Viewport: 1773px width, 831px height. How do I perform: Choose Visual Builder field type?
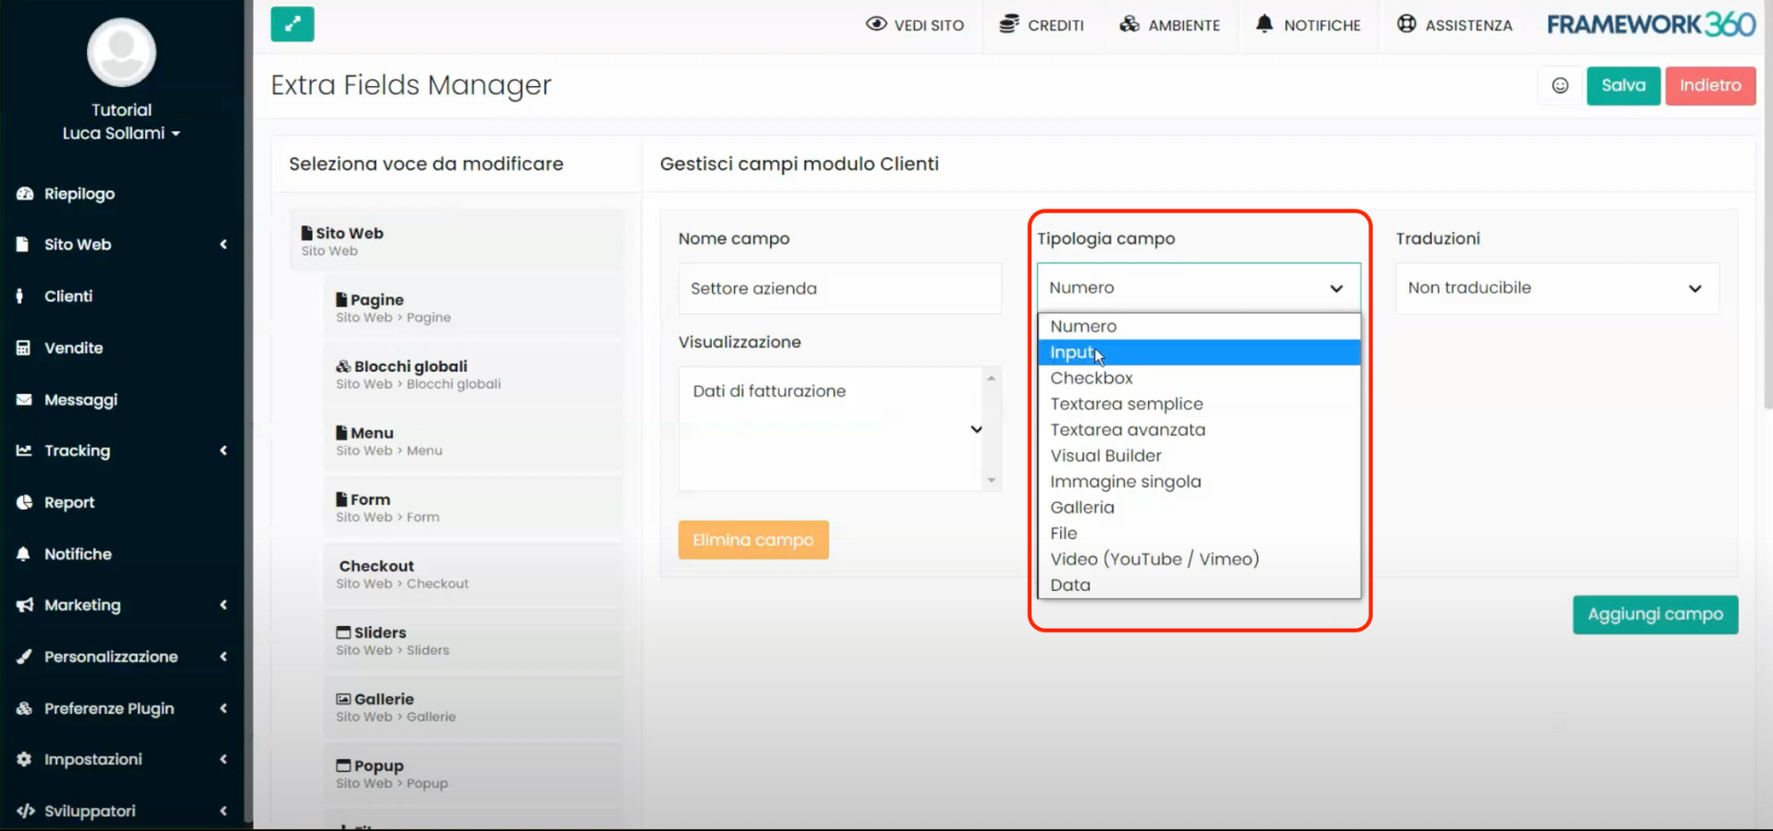[x=1105, y=456]
